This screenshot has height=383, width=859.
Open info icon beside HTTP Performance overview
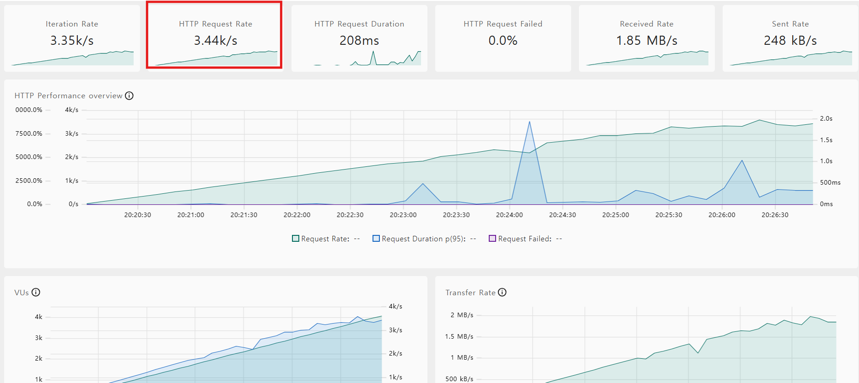coord(129,96)
